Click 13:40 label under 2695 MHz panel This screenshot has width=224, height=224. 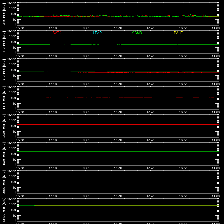click(x=151, y=140)
